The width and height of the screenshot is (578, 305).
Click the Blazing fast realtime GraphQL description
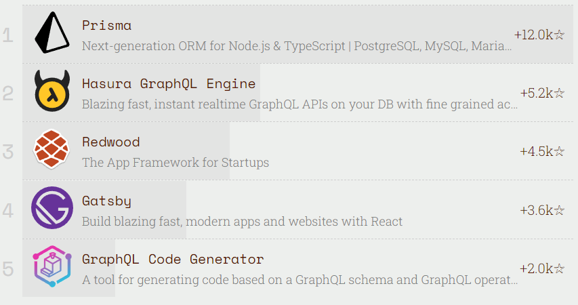[x=300, y=105]
